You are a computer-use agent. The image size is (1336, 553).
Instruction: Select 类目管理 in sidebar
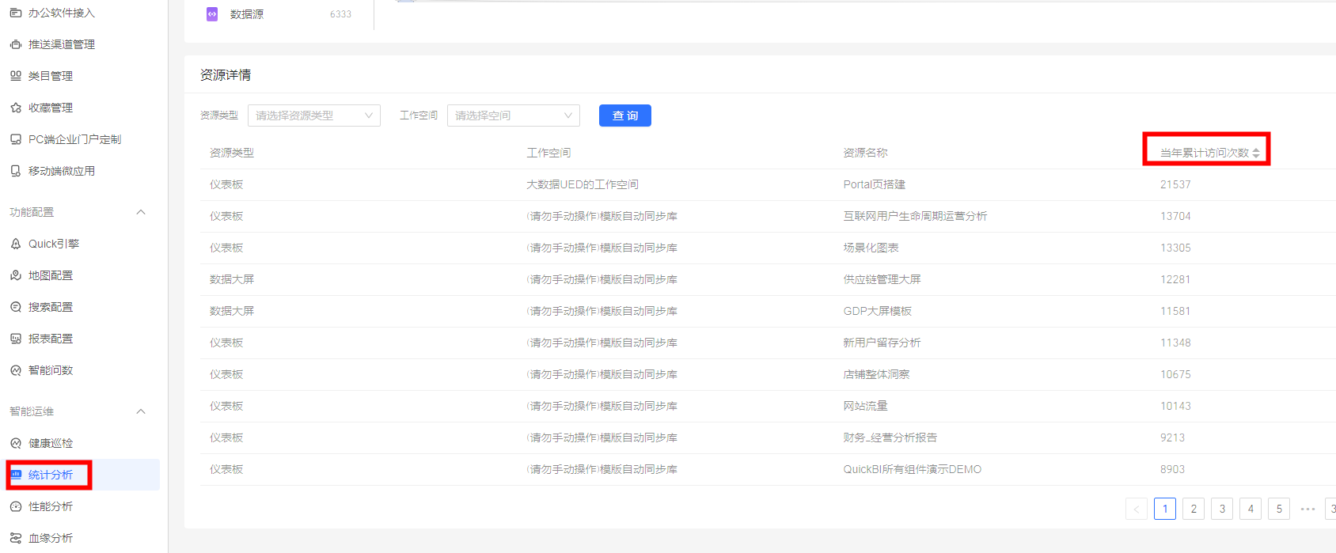tap(51, 76)
